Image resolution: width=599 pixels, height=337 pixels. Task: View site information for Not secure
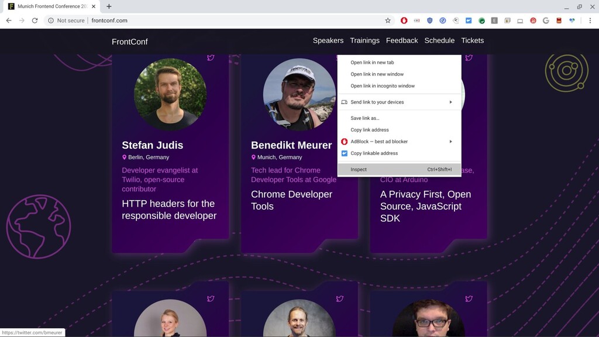point(66,20)
